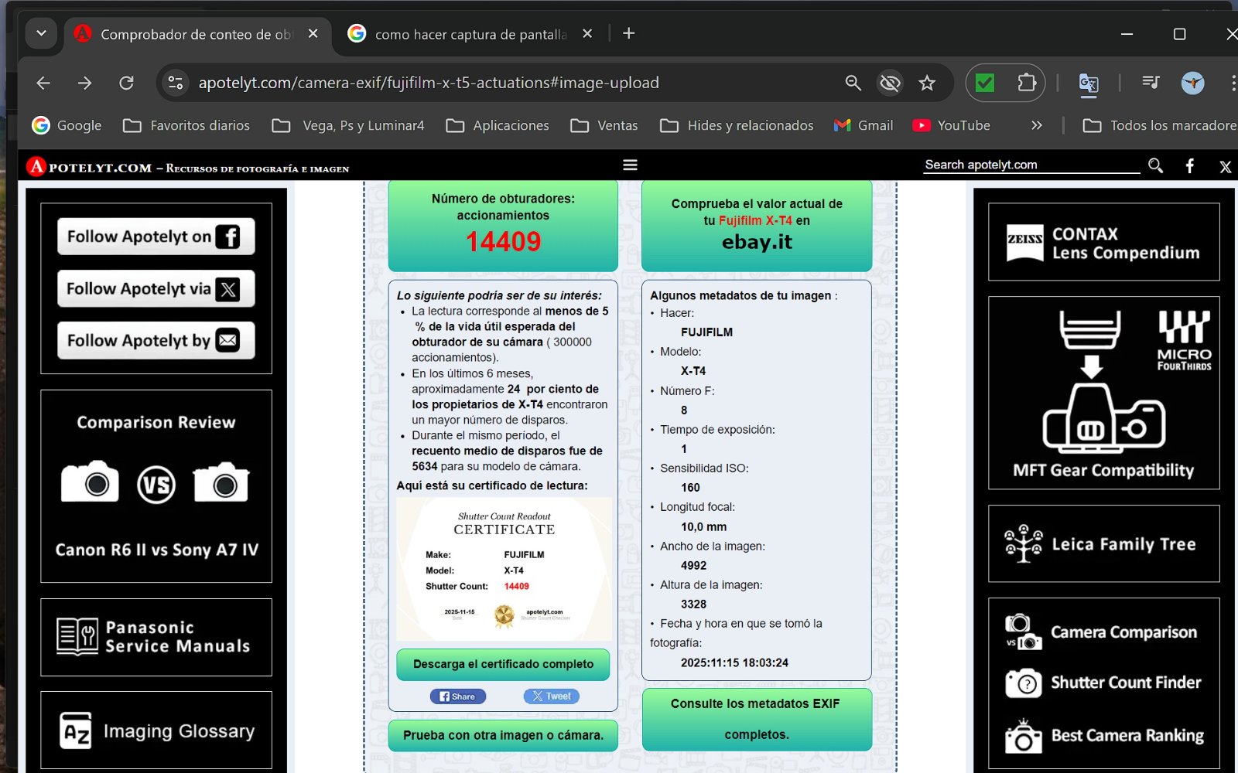Click 'Descarga el certificado completo' button

[503, 664]
